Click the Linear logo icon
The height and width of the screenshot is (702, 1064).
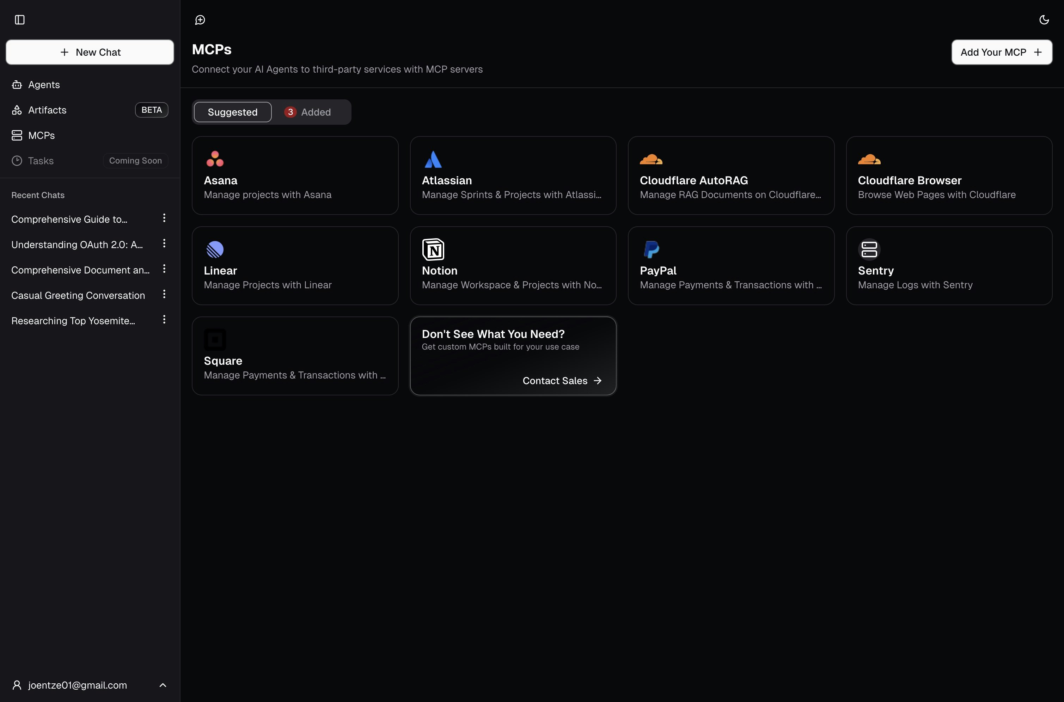215,250
